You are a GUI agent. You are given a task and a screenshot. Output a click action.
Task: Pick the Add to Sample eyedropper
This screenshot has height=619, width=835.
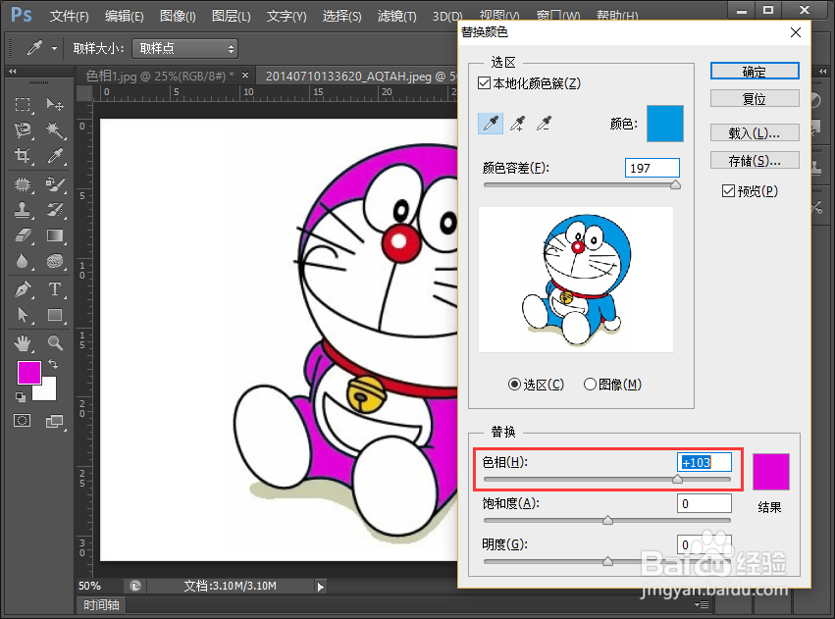(x=517, y=124)
